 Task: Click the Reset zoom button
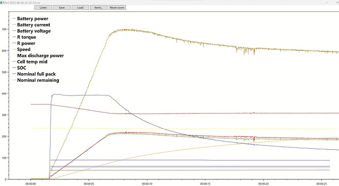[x=117, y=7]
